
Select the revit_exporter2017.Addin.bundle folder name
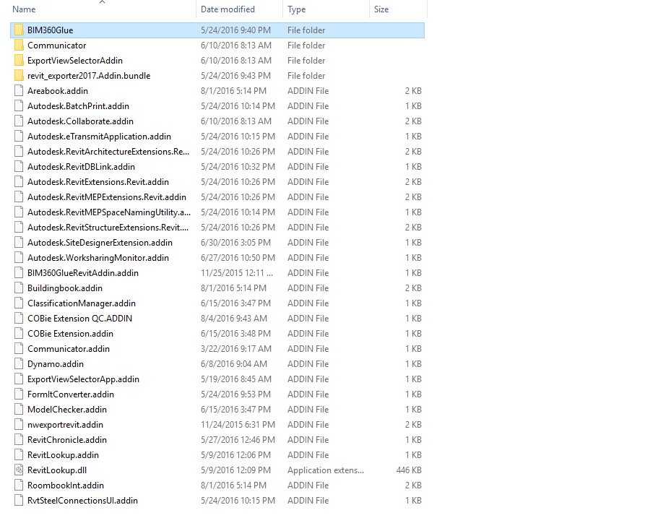[89, 76]
